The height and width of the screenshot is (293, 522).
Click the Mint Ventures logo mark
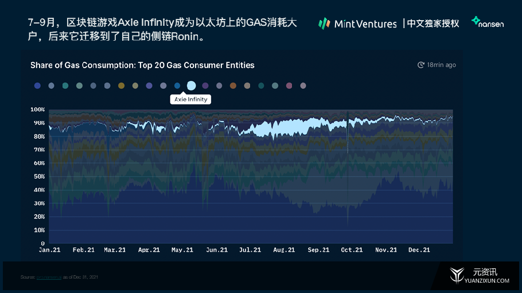click(324, 24)
